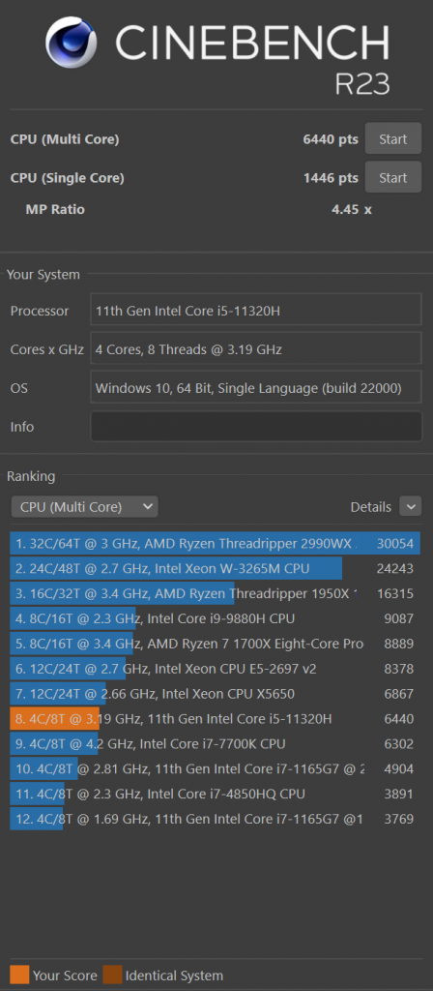Click the Details label in Ranking
This screenshot has width=433, height=991.
(x=370, y=507)
